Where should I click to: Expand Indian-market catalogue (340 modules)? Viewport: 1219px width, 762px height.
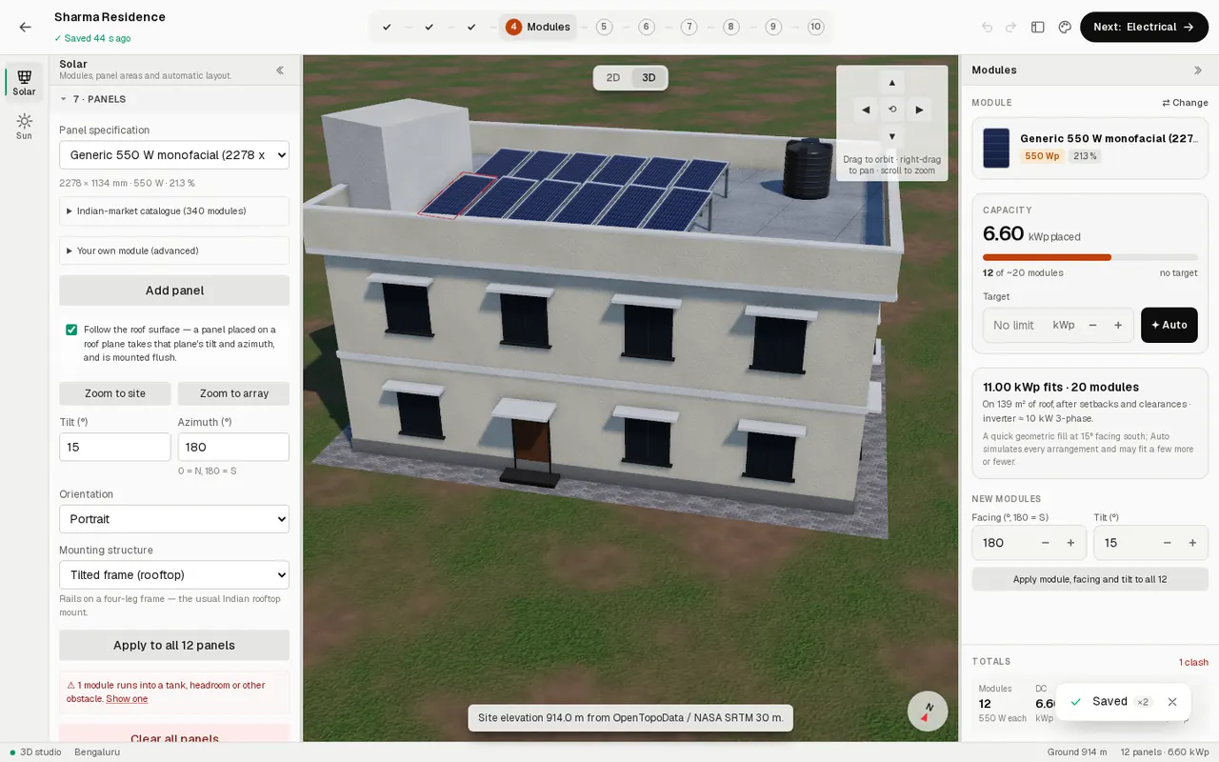pyautogui.click(x=174, y=211)
